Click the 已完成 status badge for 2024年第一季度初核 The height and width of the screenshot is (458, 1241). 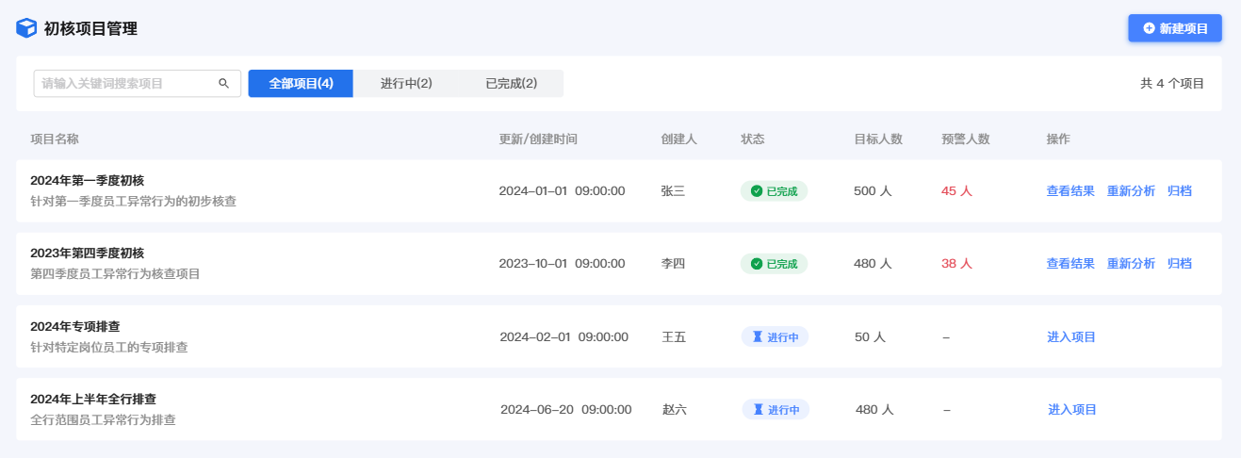pos(774,191)
